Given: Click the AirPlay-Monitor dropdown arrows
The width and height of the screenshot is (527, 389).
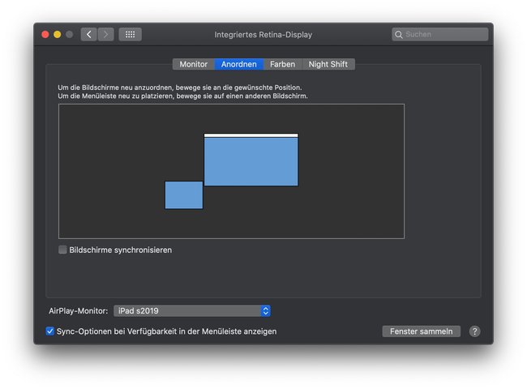Looking at the screenshot, I should (265, 310).
